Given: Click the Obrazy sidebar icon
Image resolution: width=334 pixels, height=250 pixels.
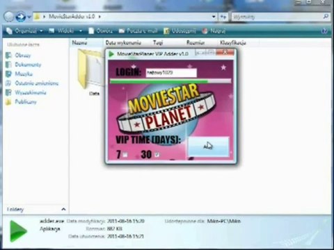Looking at the screenshot, I should pyautogui.click(x=8, y=56).
